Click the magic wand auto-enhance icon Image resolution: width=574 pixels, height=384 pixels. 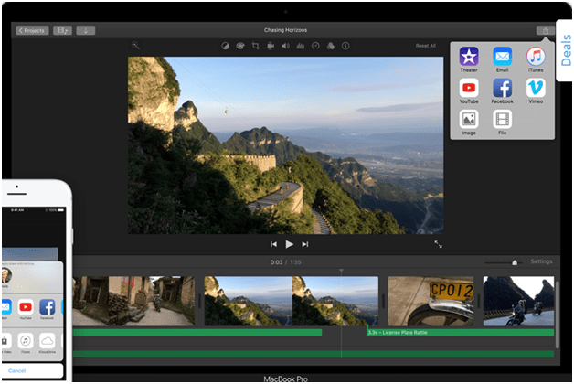coord(135,46)
